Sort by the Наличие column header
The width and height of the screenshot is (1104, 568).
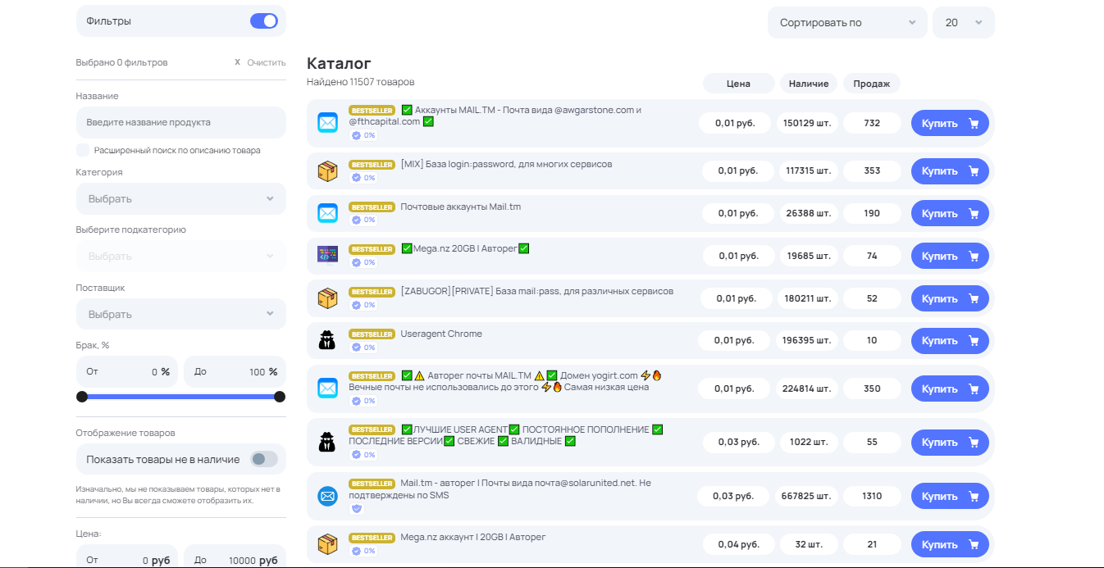pos(809,84)
